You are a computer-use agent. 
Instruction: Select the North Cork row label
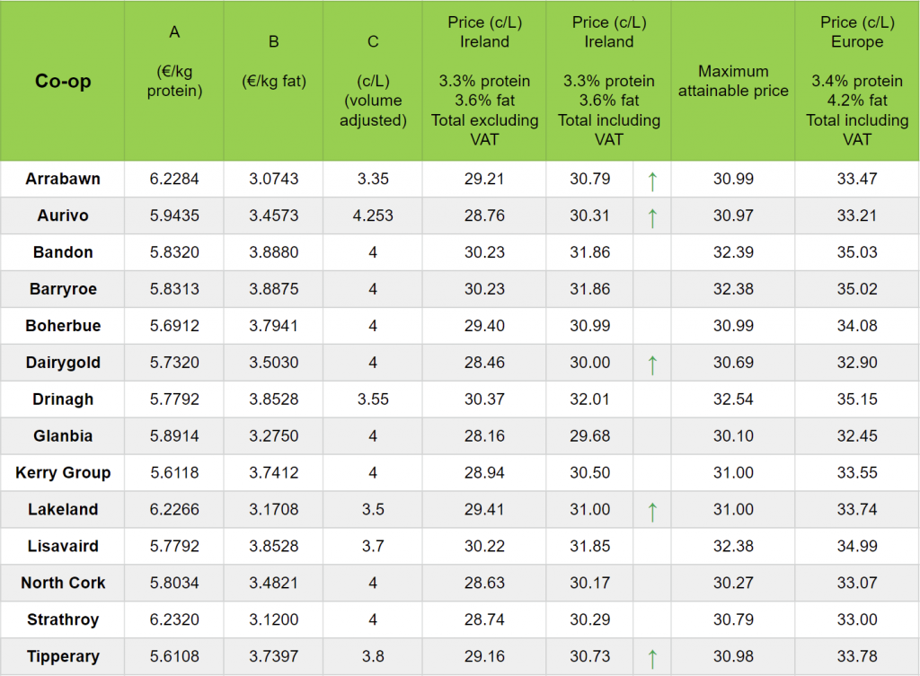63,584
